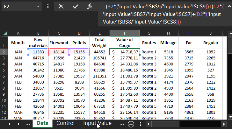Switch to the Control sheet tab
Viewport: 232px width, 129px height.
point(65,124)
